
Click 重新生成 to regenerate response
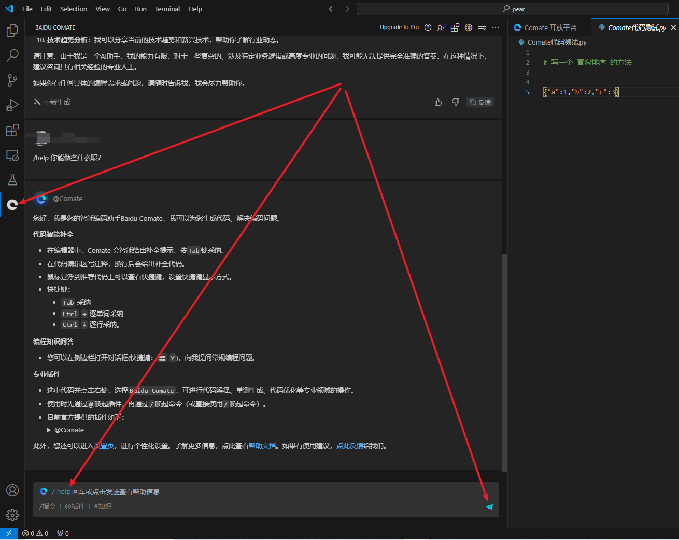pos(52,102)
